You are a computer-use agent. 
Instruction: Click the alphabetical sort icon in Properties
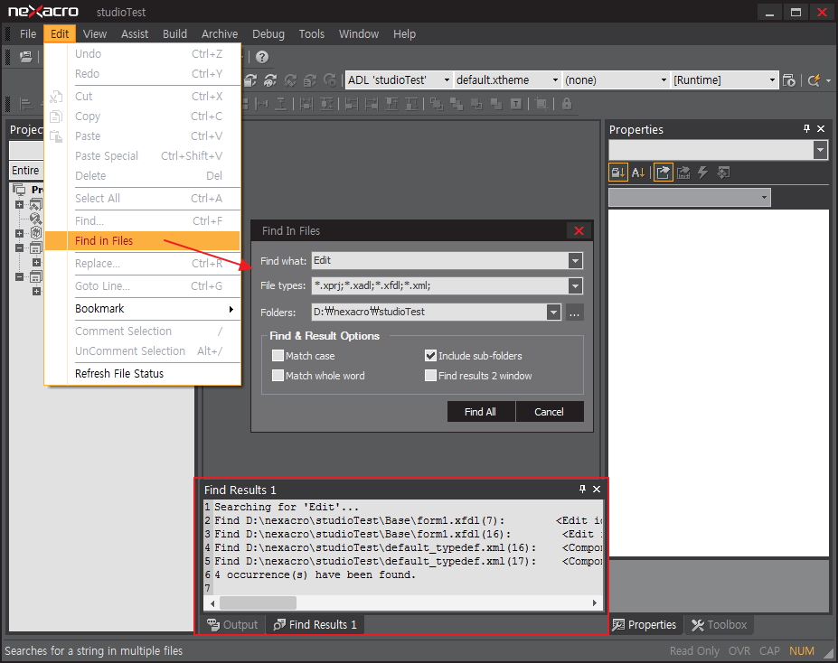point(638,172)
